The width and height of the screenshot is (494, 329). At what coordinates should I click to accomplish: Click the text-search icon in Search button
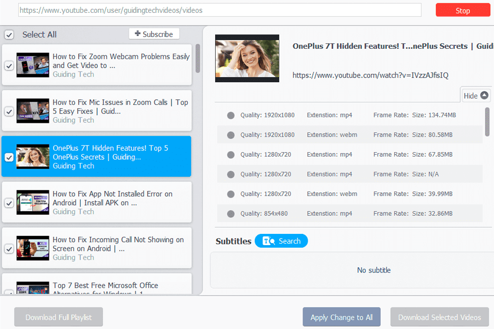click(269, 241)
